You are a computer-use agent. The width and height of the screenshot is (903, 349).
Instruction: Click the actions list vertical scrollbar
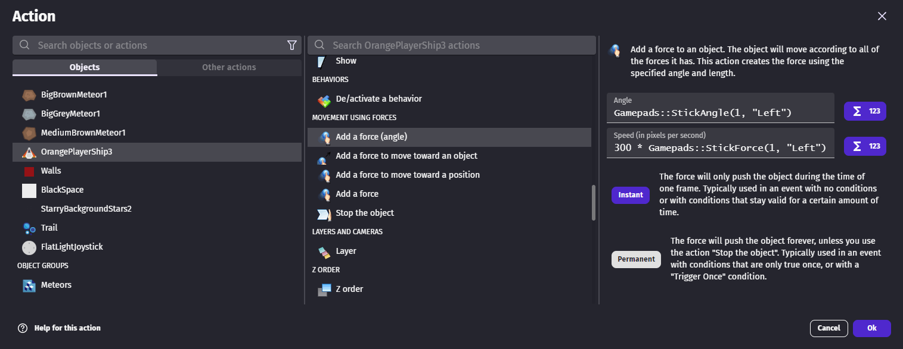coord(593,202)
